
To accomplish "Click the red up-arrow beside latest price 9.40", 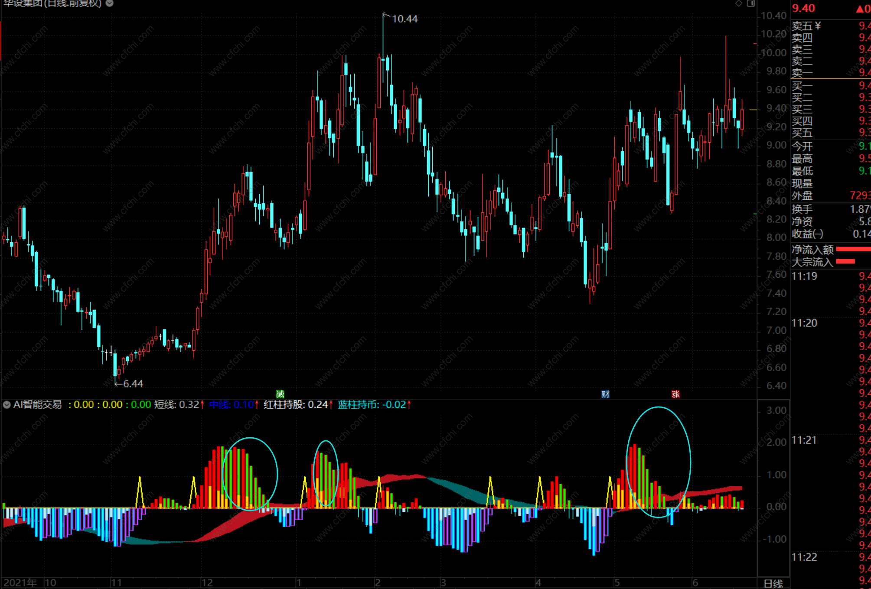I will point(860,9).
